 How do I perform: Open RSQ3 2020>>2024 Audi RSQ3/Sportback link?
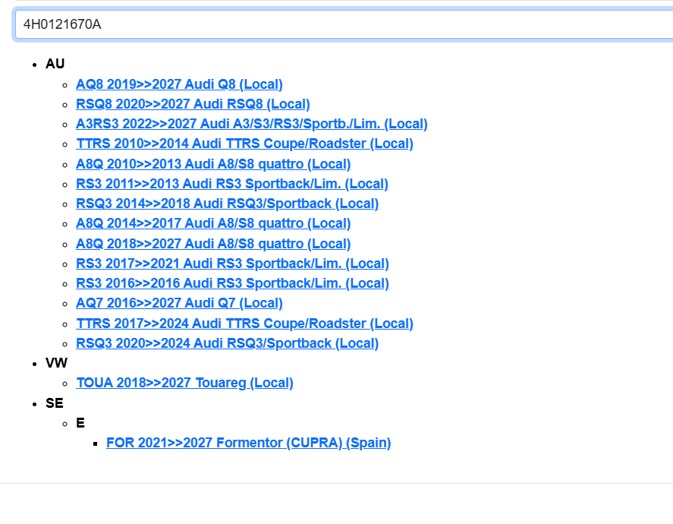227,343
